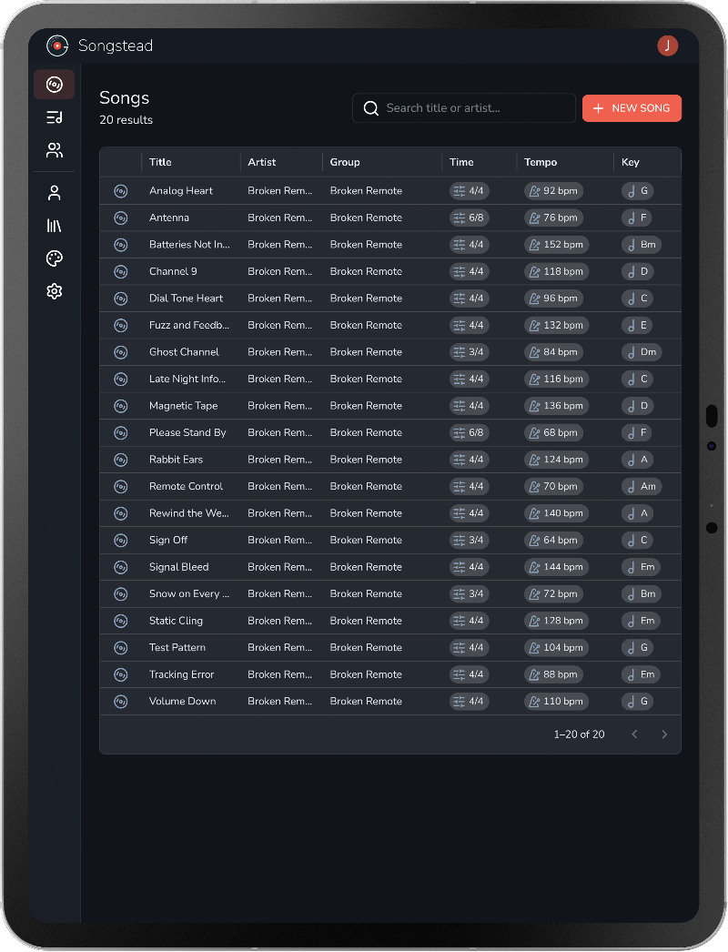Open the single person profile icon
Screen dimensions: 728x952
54,193
